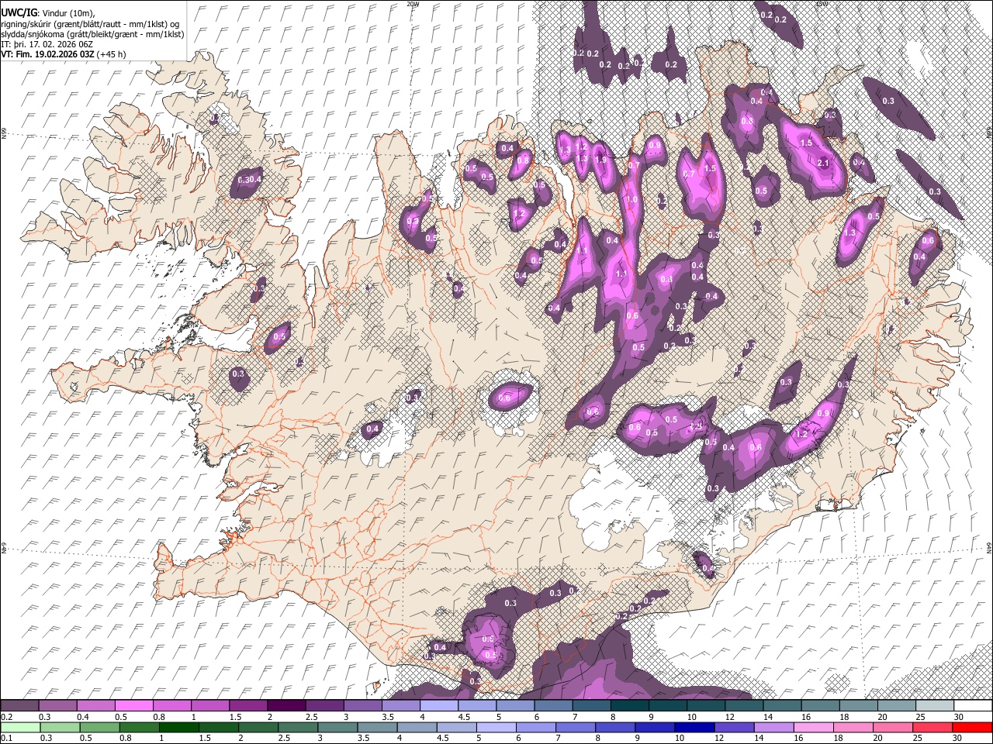Image resolution: width=993 pixels, height=744 pixels.
Task: Click the '2.1' precipitation value on the map
Action: point(824,163)
